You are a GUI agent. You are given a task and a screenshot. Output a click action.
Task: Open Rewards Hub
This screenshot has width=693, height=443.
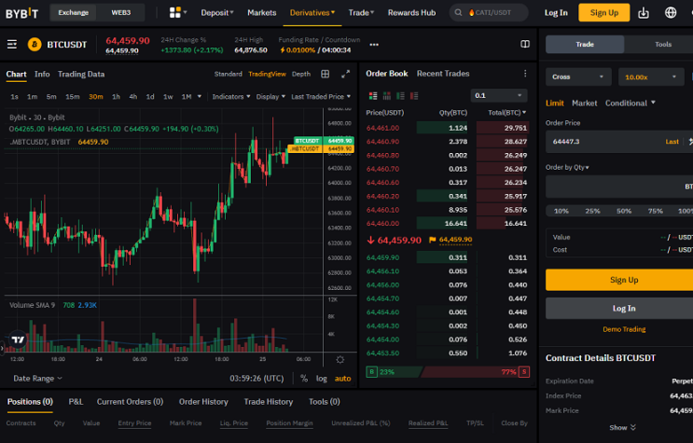click(411, 13)
